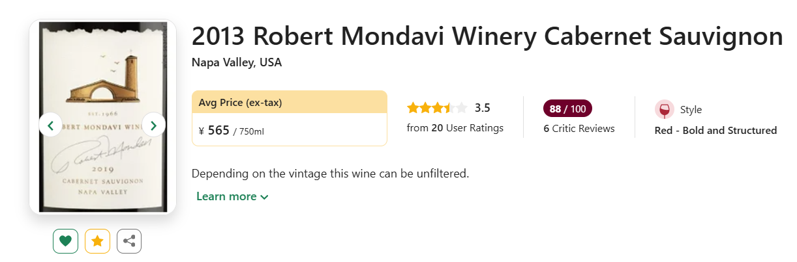
Task: Click the green heart favorite icon
Action: (65, 241)
